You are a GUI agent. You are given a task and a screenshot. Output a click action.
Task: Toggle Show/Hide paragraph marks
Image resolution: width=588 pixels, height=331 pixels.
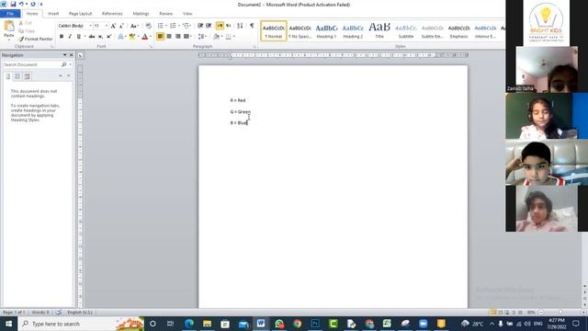coord(252,26)
